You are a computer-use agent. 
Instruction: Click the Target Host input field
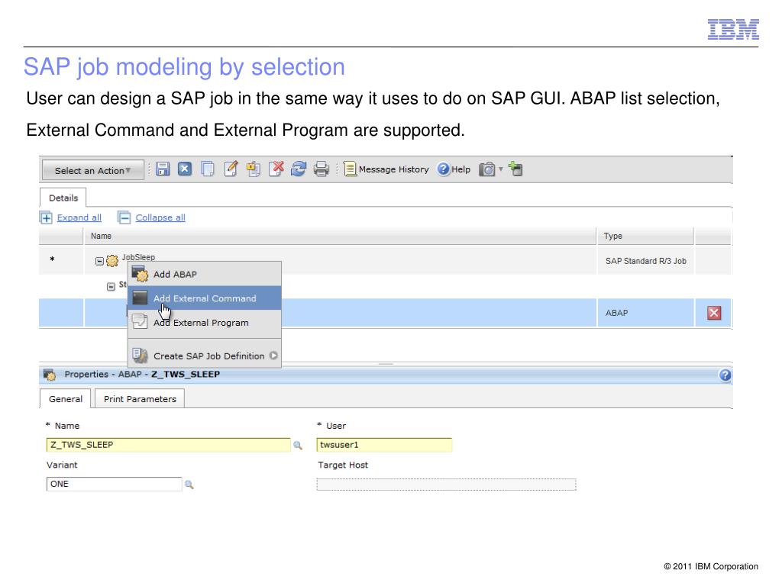pos(446,485)
